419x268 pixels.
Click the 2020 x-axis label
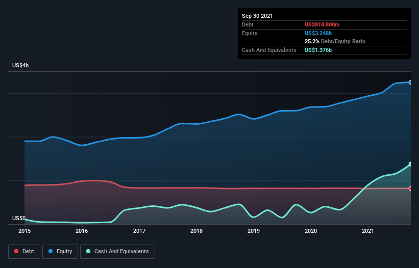311,231
